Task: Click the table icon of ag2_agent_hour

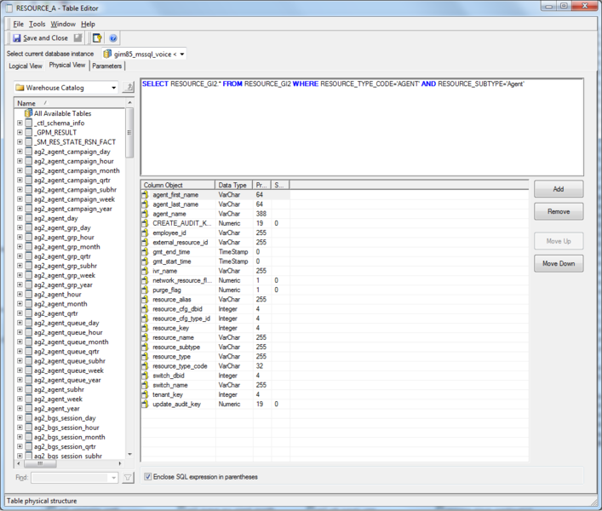Action: click(29, 295)
